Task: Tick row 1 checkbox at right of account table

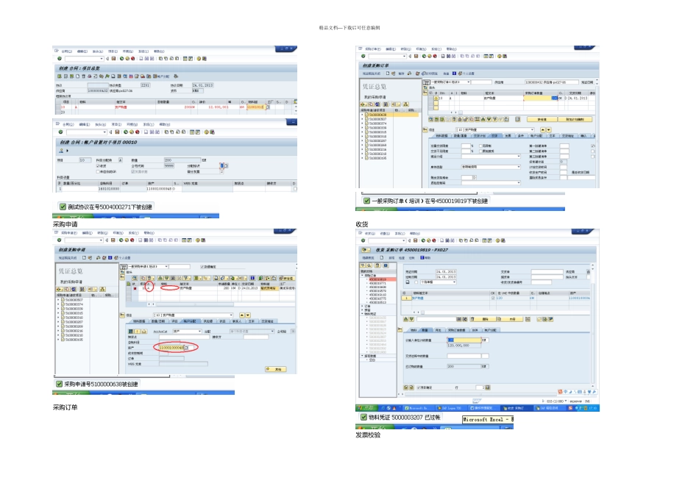Action: pyautogui.click(x=295, y=189)
